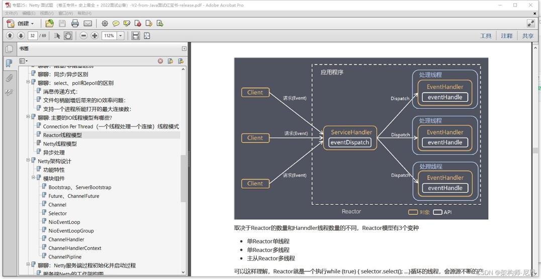Open the 窗口(W) menu
Screen dimensions: 541x279
[65, 13]
